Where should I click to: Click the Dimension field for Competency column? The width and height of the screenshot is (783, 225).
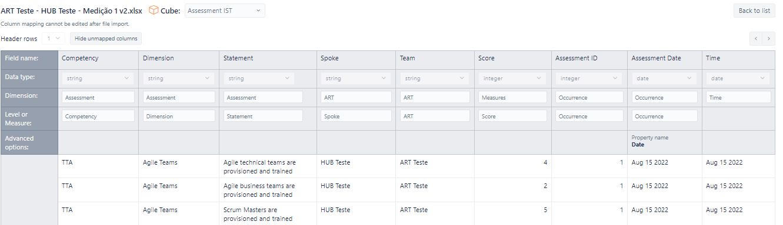click(x=98, y=97)
